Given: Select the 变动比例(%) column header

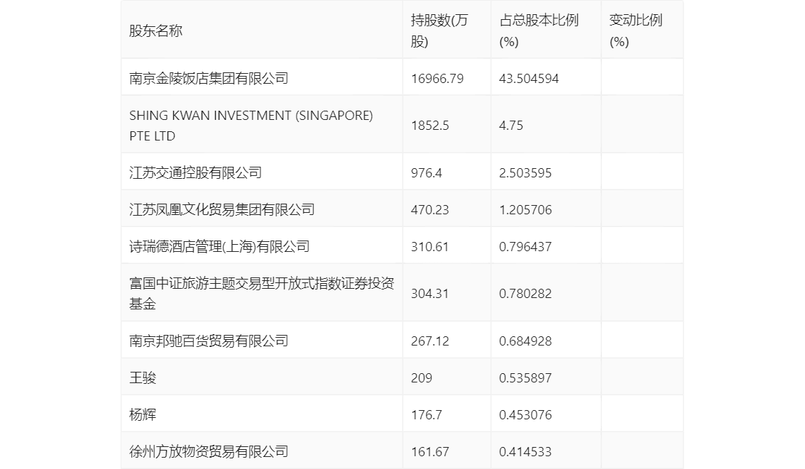Looking at the screenshot, I should click(x=635, y=31).
